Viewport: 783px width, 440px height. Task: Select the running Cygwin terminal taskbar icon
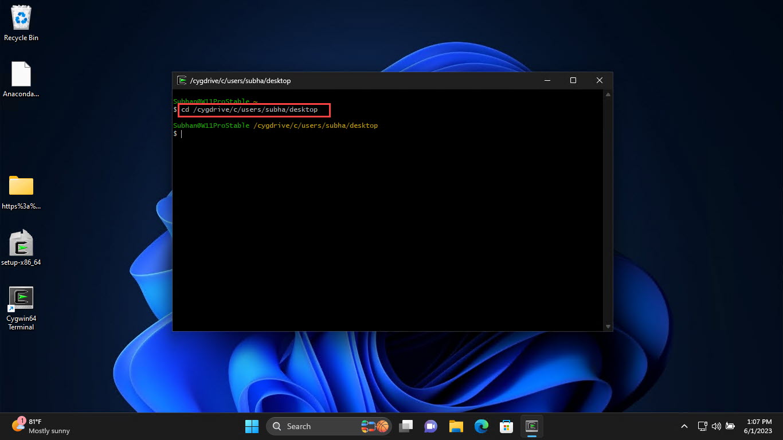tap(531, 426)
